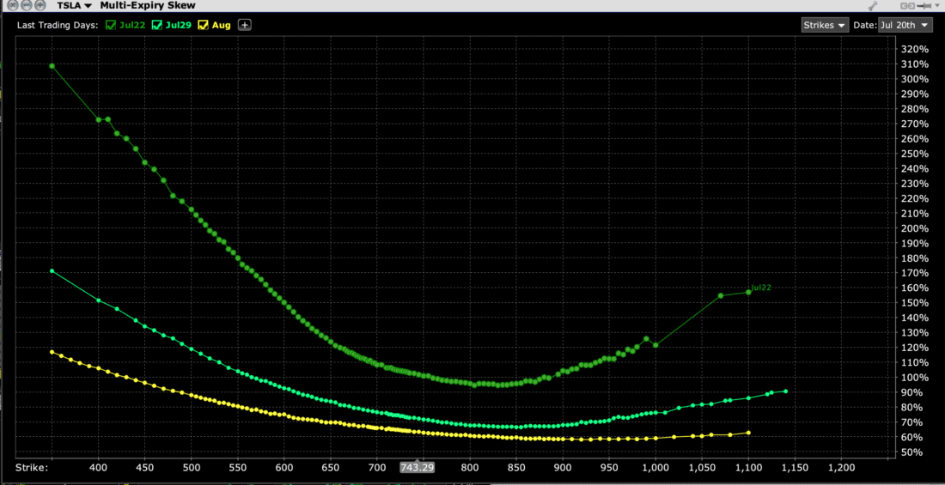Click the Jul29 curve's last point near 90%
This screenshot has width=945, height=485.
785,391
